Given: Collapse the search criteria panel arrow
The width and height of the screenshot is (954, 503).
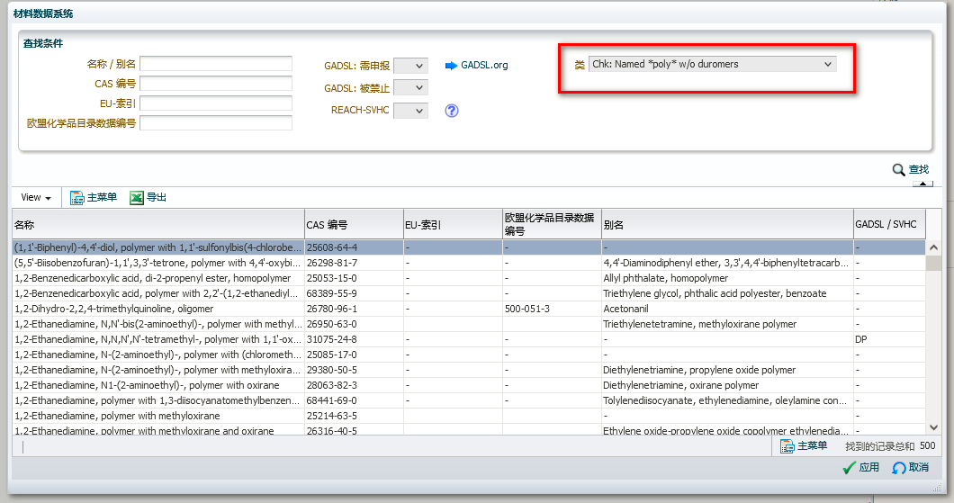Looking at the screenshot, I should (x=923, y=184).
